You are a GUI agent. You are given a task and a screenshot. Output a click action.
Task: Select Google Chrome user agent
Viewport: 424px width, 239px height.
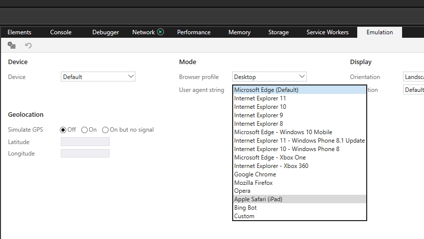pos(299,174)
